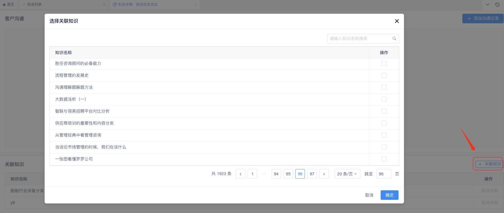Close the 机会详情 tab
The image size is (504, 213).
pyautogui.click(x=196, y=4)
